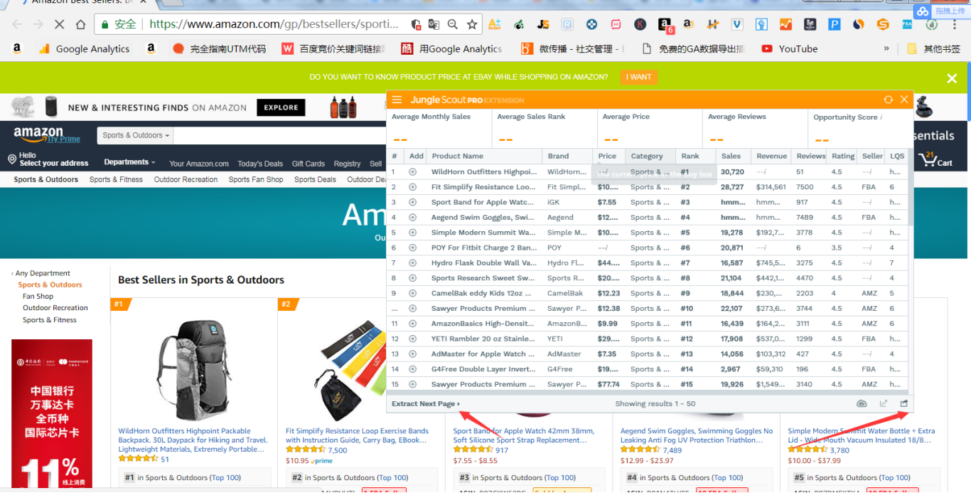
Task: Click the translate icon in address bar
Action: pos(434,24)
